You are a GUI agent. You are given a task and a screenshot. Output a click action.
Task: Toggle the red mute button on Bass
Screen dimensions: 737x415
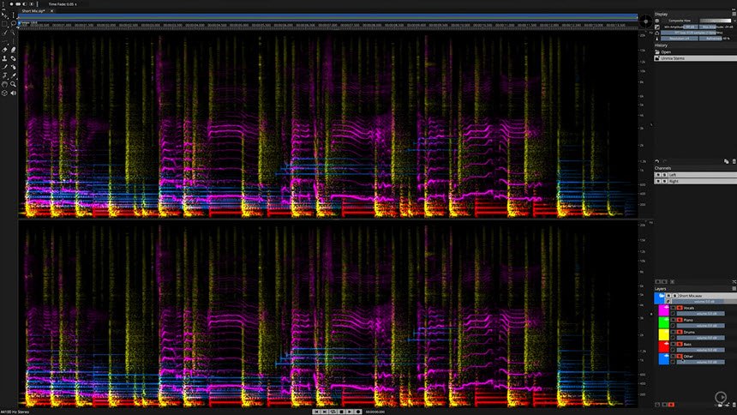(x=680, y=344)
